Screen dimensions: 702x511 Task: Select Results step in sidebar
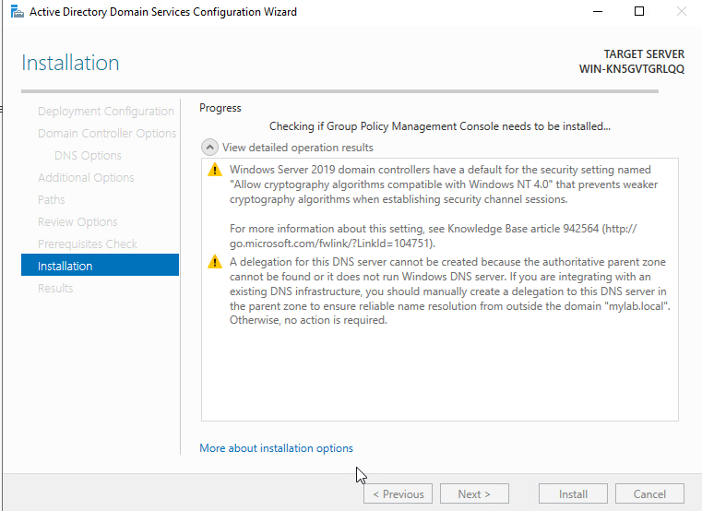click(x=55, y=288)
